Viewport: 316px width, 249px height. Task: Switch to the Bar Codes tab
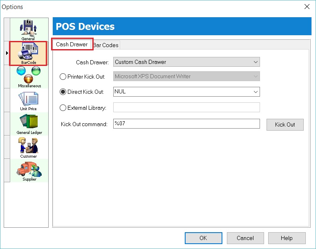106,45
